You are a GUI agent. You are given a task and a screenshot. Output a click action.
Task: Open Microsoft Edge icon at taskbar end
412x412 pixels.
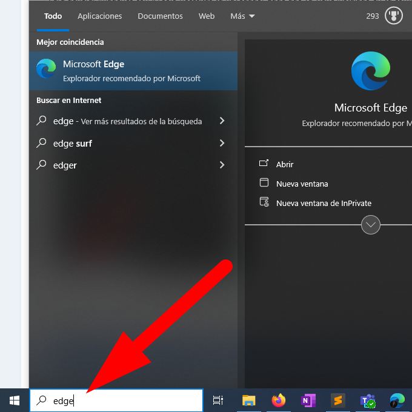[x=397, y=400]
